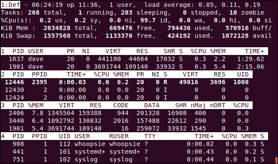Select the 441100 VIRT value
This screenshot has height=164, width=278.
(x=109, y=59)
